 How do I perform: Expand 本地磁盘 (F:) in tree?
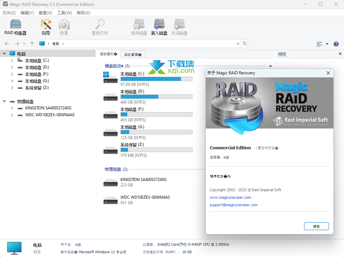pyautogui.click(x=12, y=74)
